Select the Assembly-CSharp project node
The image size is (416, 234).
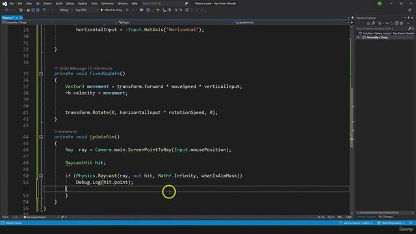click(377, 38)
